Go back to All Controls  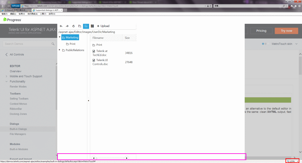point(17,54)
